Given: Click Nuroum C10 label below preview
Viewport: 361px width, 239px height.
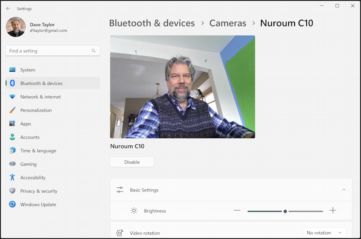Looking at the screenshot, I should [x=127, y=146].
